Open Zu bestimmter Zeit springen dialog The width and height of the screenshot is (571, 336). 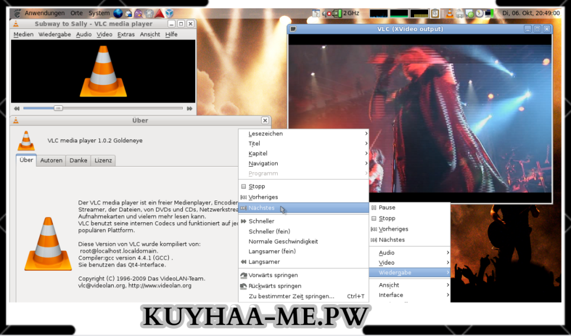[303, 296]
